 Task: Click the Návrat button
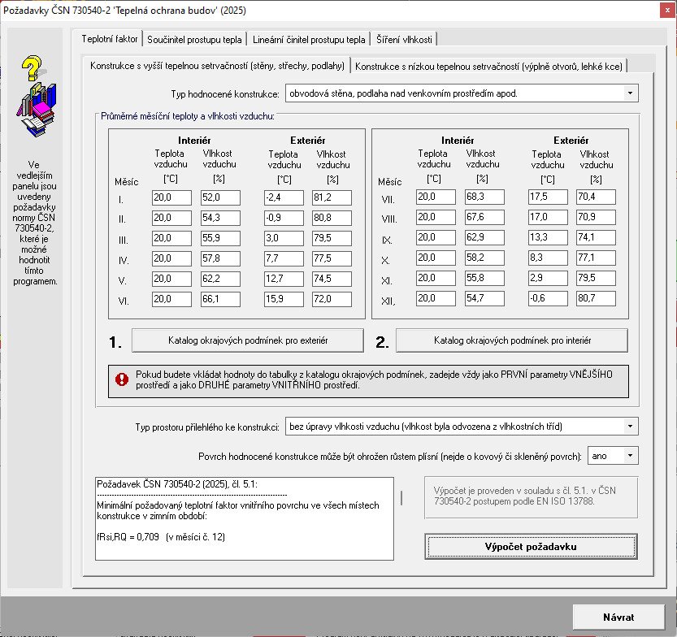[618, 617]
